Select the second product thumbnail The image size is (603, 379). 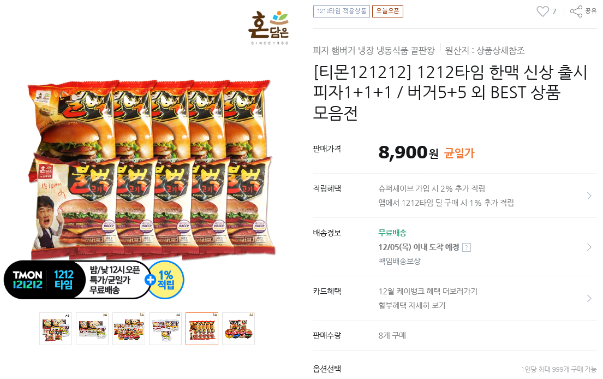pos(92,329)
